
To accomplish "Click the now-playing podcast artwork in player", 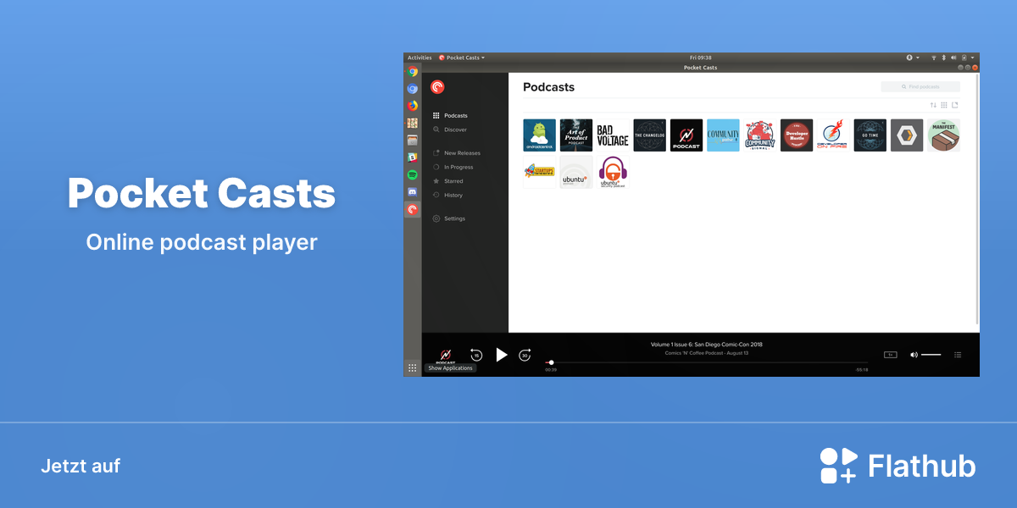I will (x=445, y=355).
